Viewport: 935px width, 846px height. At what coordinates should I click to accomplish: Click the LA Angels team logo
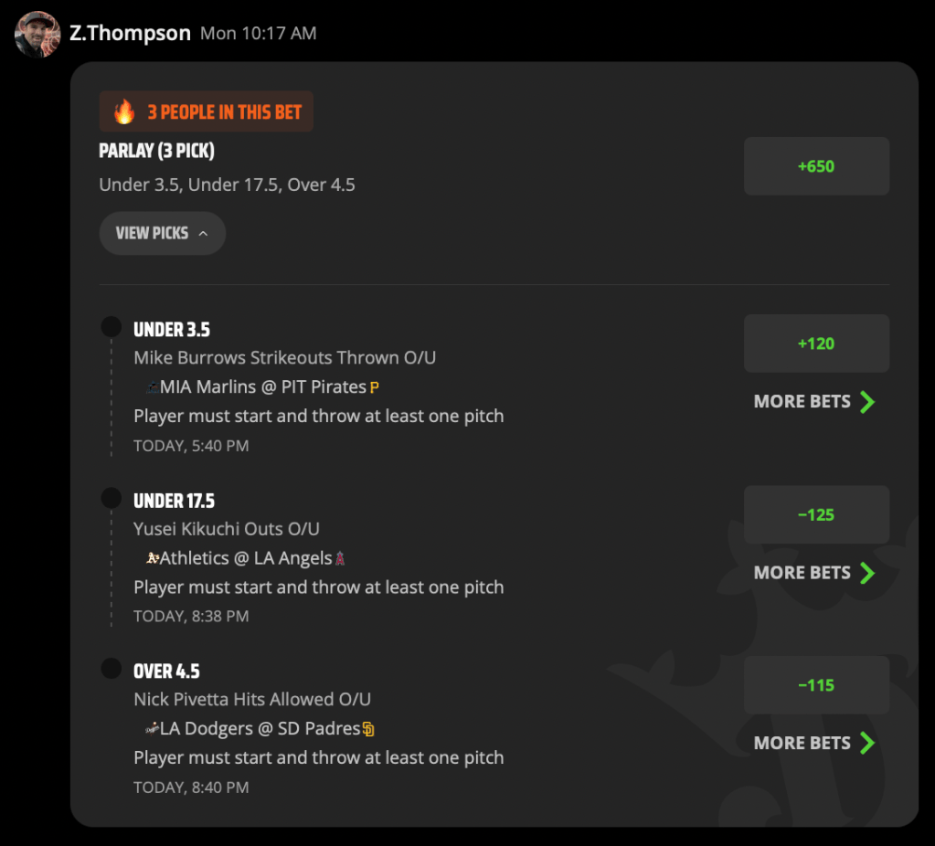340,558
